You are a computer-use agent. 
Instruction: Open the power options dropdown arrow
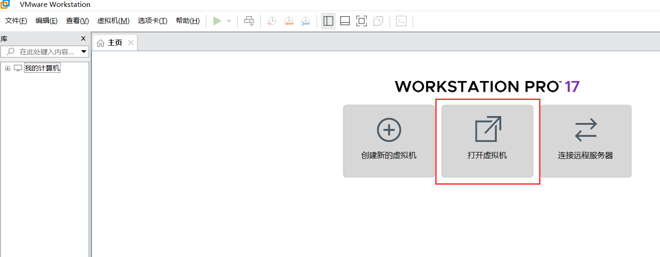(x=228, y=21)
